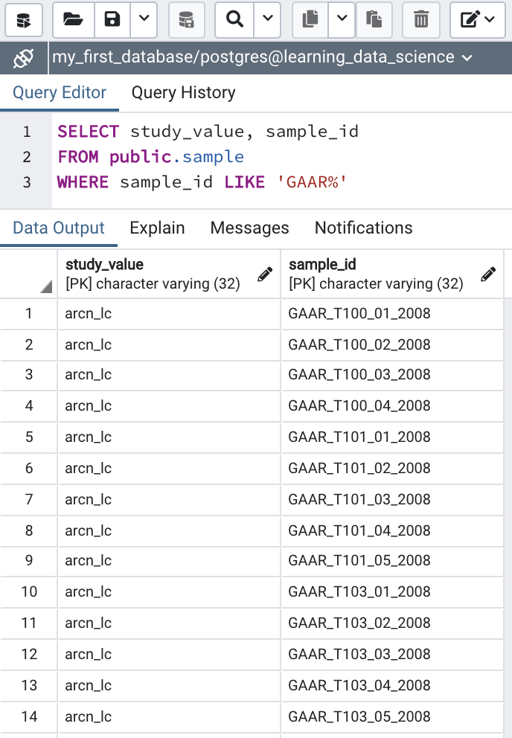Viewport: 512px width, 738px height.
Task: Open the Explain tab
Action: point(157,228)
